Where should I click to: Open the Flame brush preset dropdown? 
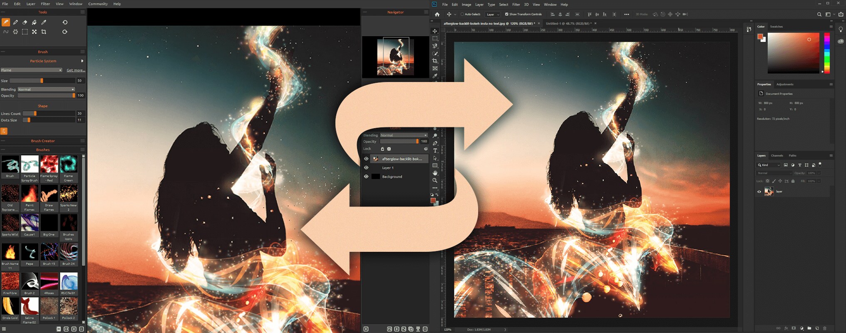[31, 70]
